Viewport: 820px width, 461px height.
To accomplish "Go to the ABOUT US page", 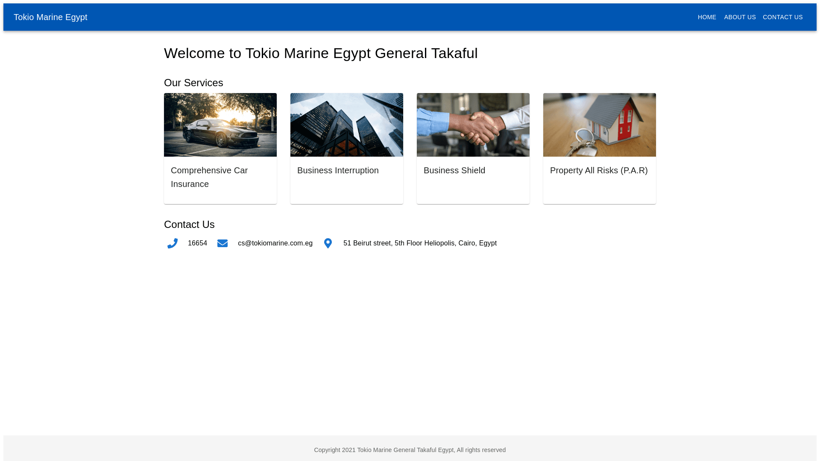I will [x=740, y=17].
